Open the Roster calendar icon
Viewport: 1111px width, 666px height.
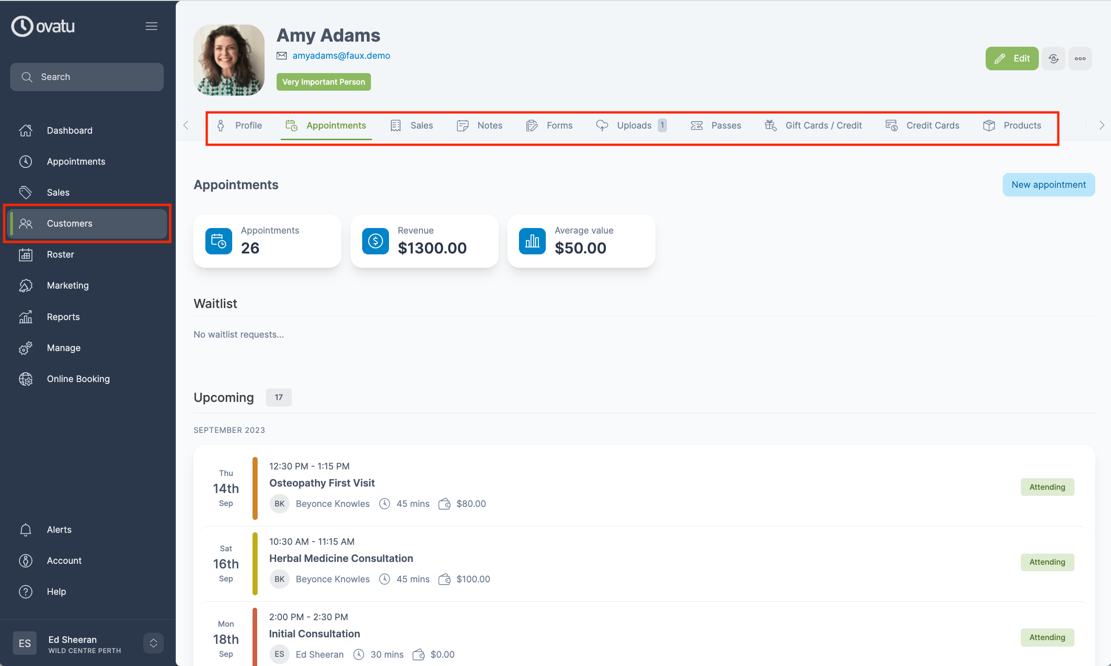25,254
